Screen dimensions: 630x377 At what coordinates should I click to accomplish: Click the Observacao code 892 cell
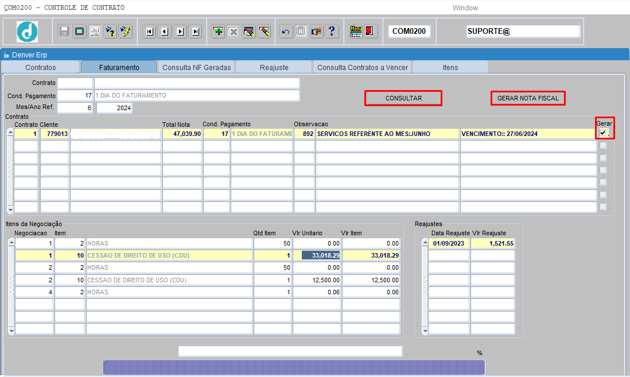point(304,134)
